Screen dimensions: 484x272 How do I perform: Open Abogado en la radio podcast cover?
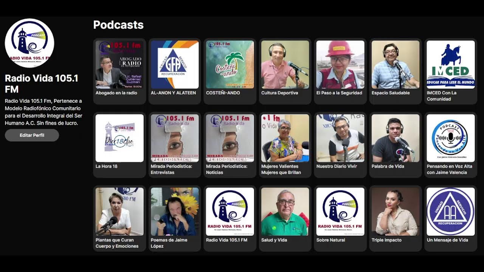click(x=119, y=65)
